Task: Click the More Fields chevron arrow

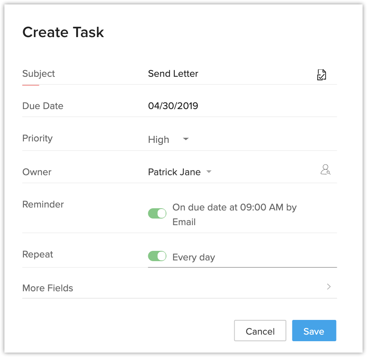Action: [329, 287]
